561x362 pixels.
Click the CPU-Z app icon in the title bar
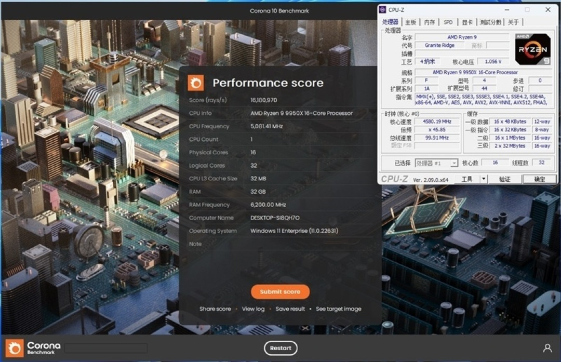(x=382, y=10)
